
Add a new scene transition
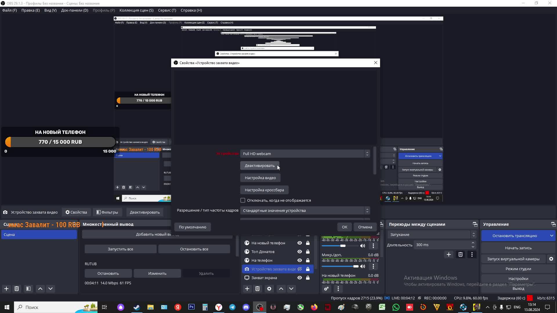pos(449,254)
